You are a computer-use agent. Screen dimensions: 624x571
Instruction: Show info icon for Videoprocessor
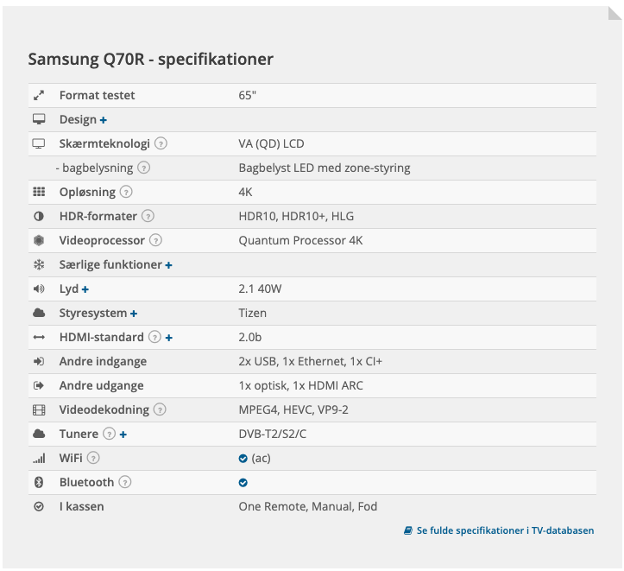point(155,240)
